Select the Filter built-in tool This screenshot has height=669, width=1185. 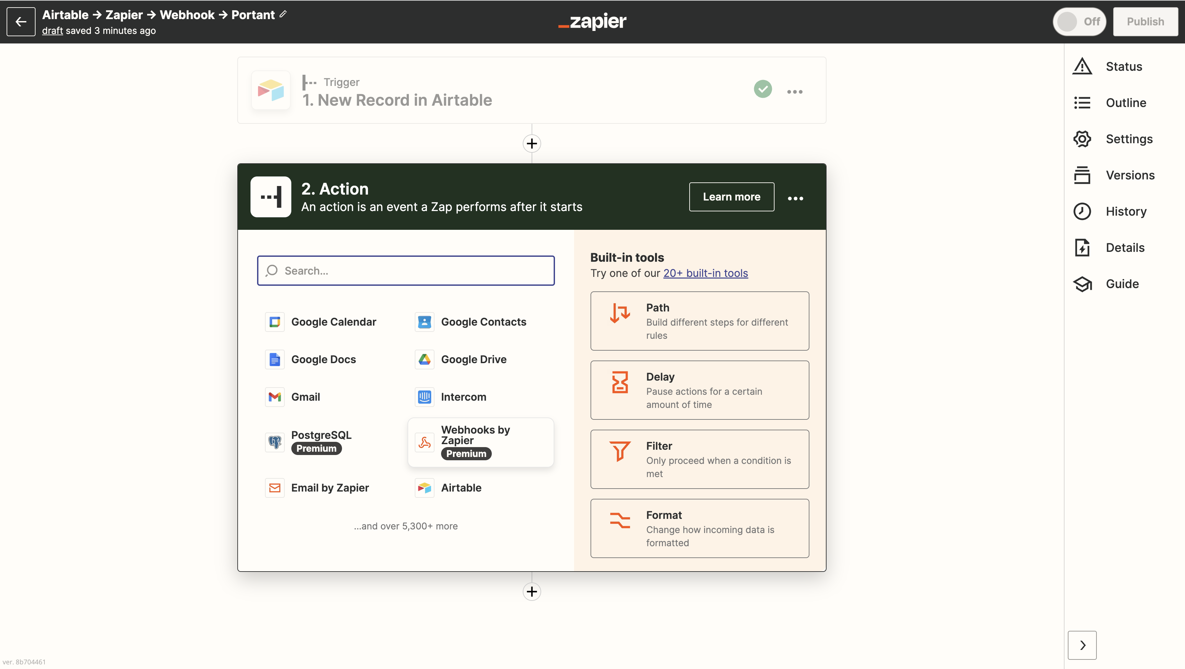coord(699,459)
